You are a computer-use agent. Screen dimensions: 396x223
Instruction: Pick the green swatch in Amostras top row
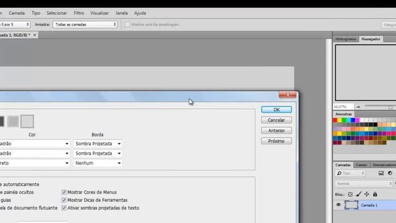point(344,120)
